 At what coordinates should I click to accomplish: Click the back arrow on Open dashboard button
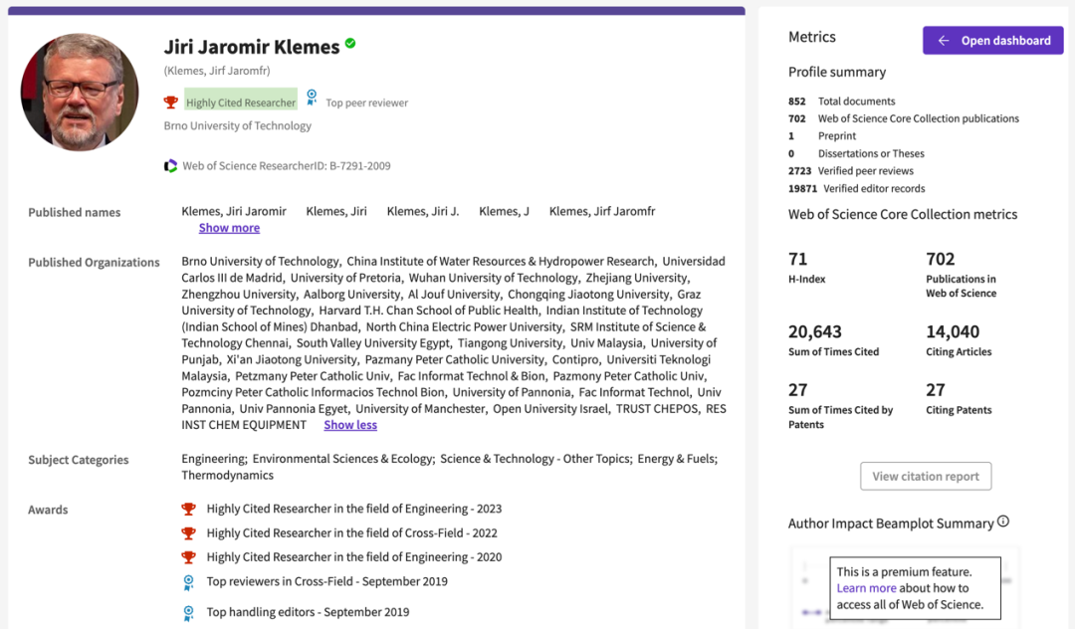point(944,41)
